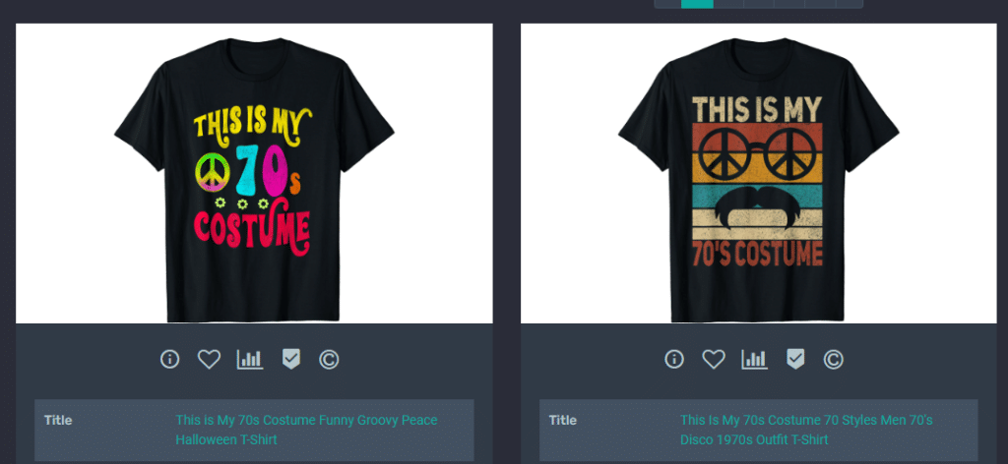The image size is (1008, 464).
Task: Click the Title label under groovy peace shirt
Action: click(x=58, y=421)
